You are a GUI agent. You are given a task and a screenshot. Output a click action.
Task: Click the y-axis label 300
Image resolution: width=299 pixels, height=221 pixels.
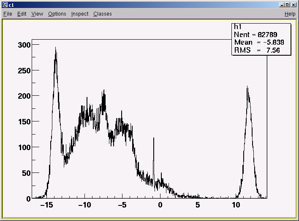[24, 45]
